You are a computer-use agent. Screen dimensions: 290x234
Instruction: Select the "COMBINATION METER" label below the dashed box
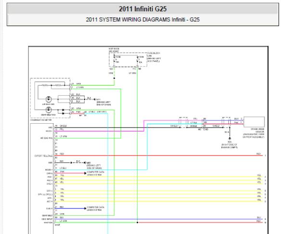click(x=41, y=120)
